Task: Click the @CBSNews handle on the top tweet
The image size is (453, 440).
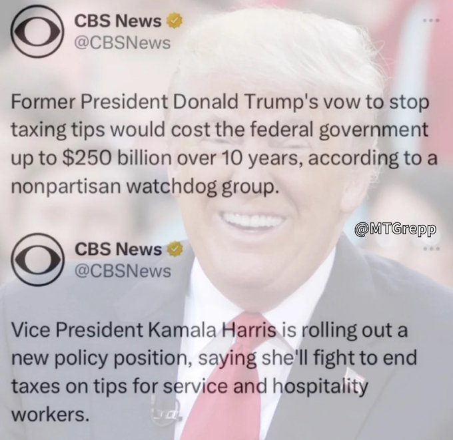Action: [123, 43]
